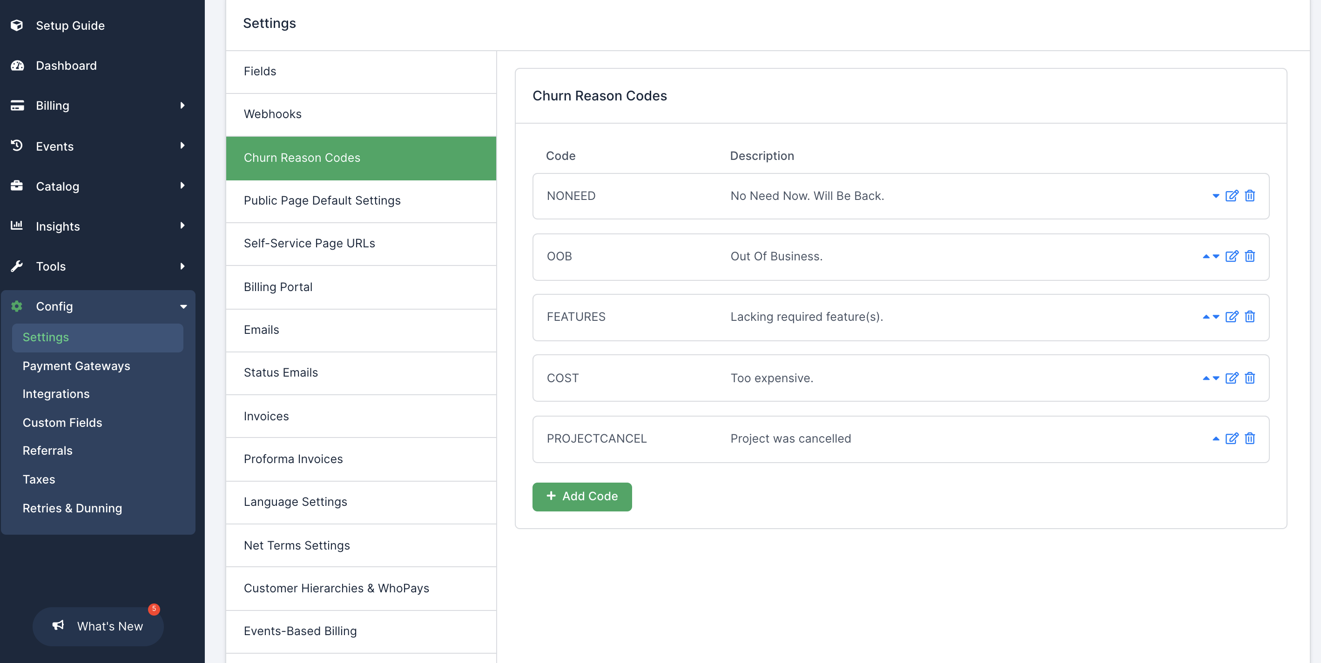Delete the COST reason code
Image resolution: width=1321 pixels, height=663 pixels.
(x=1250, y=378)
